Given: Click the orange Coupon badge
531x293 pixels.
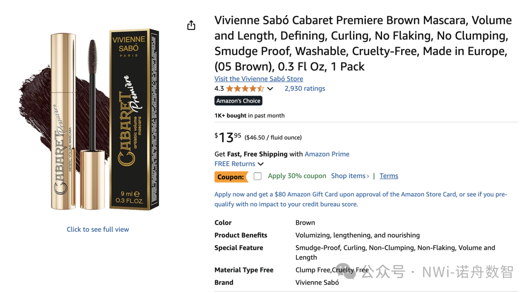Looking at the screenshot, I should [231, 177].
